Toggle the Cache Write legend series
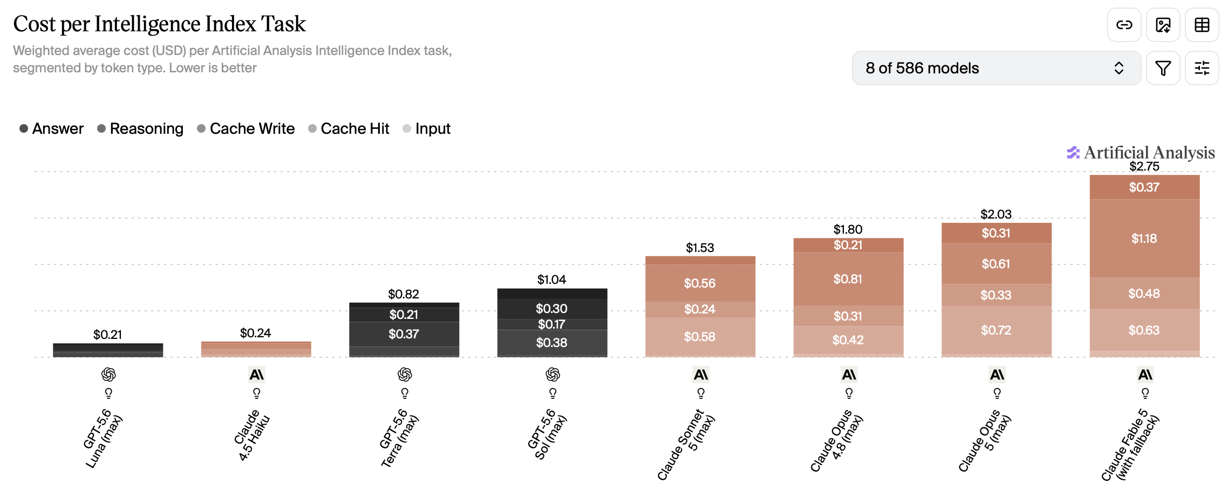Image resolution: width=1228 pixels, height=490 pixels. [246, 128]
